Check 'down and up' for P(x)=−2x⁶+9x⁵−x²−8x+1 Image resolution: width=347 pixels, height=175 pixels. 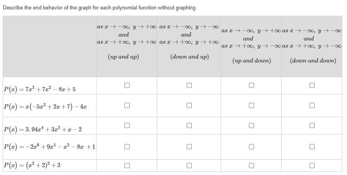(x=189, y=147)
